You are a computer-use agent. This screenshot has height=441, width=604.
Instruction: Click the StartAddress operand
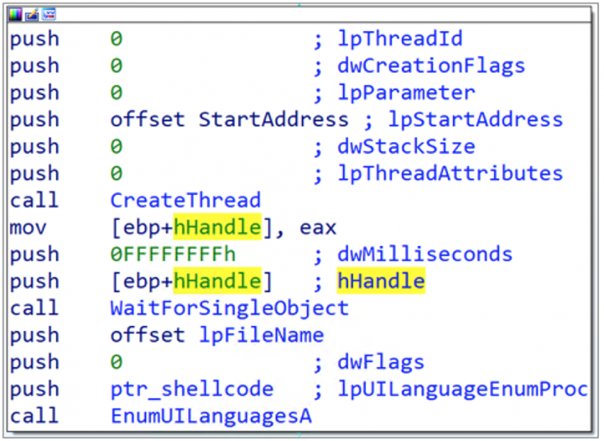273,119
